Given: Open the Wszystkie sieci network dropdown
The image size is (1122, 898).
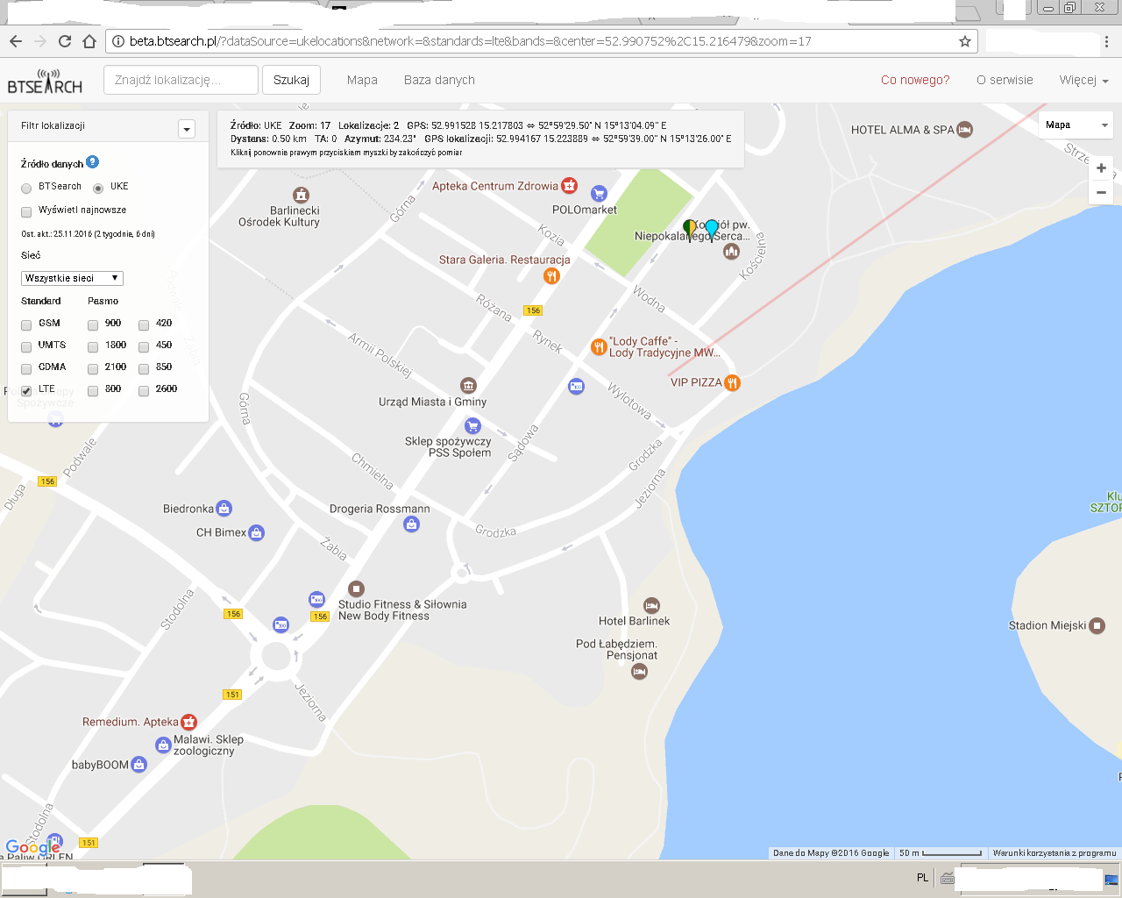Looking at the screenshot, I should [x=72, y=278].
